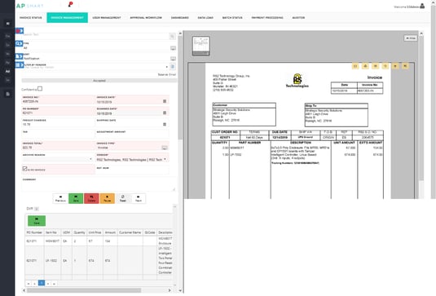Open the Invoice Date calendar picker
The width and height of the screenshot is (436, 296).
point(165,101)
